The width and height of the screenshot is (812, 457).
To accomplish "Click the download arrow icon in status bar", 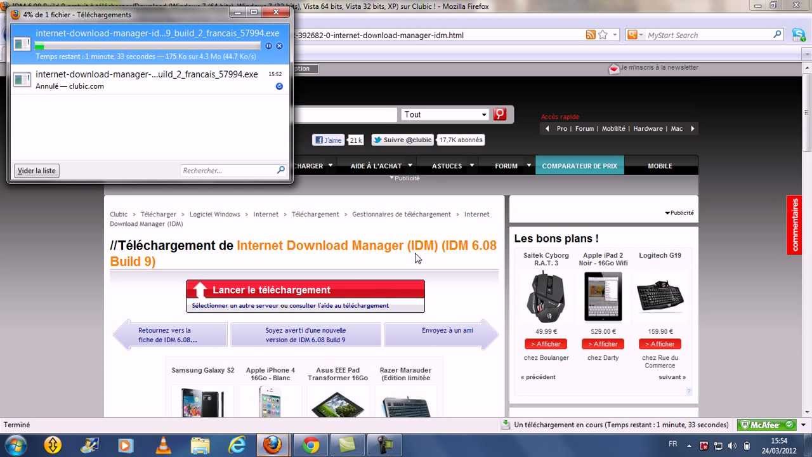I will [x=506, y=425].
